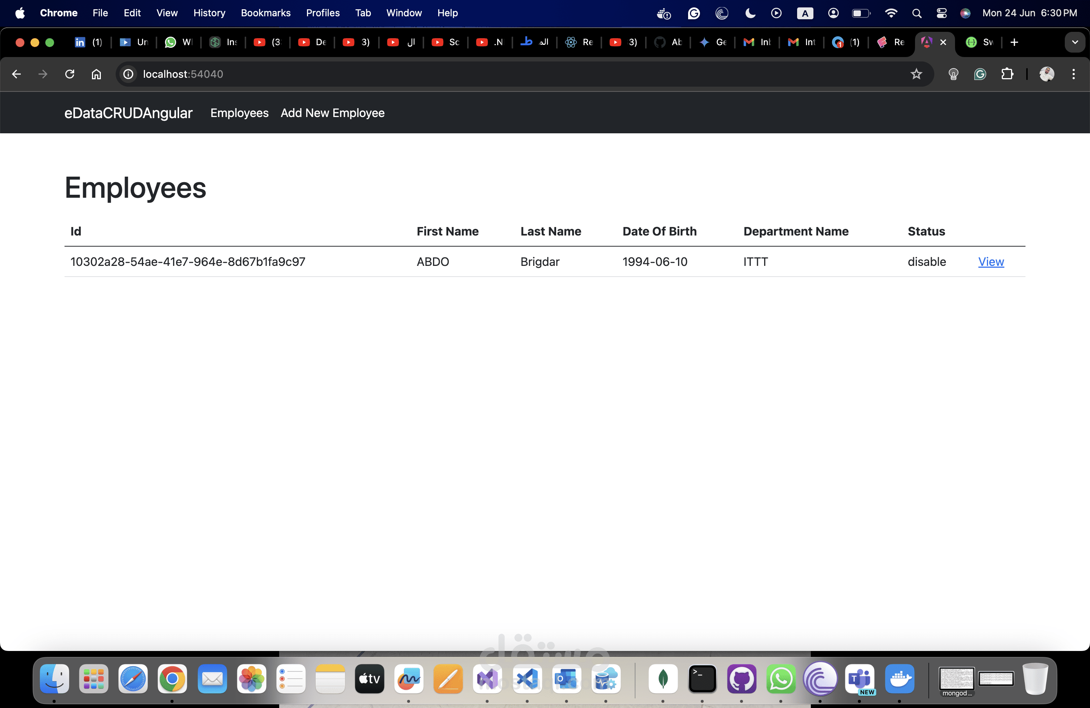This screenshot has height=708, width=1090.
Task: Toggle Do Not Disturb moon icon
Action: coord(750,13)
